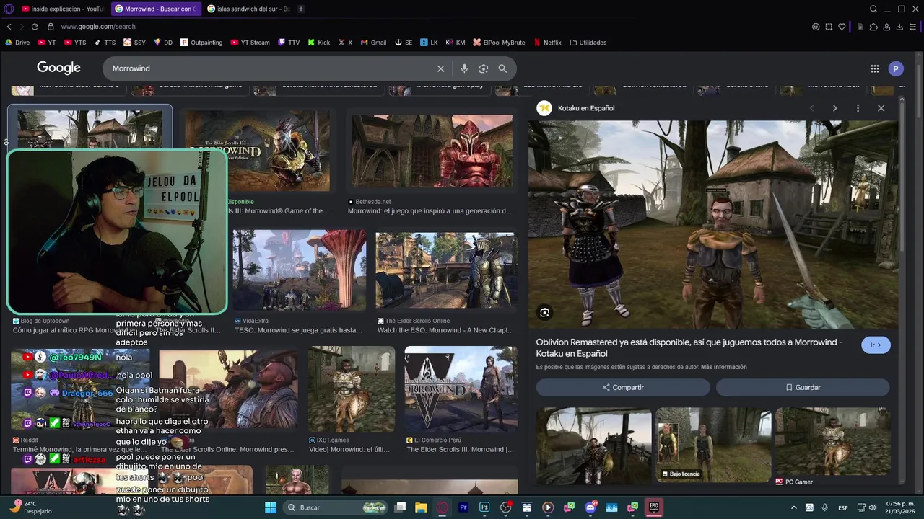Open the Bethesda.net Morrowind image result
This screenshot has height=519, width=924.
click(x=432, y=151)
